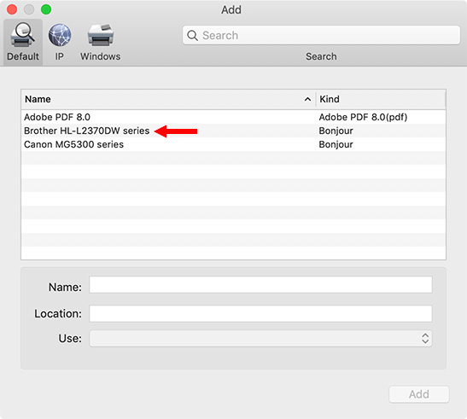Click the Add button
The width and height of the screenshot is (467, 419).
[419, 394]
